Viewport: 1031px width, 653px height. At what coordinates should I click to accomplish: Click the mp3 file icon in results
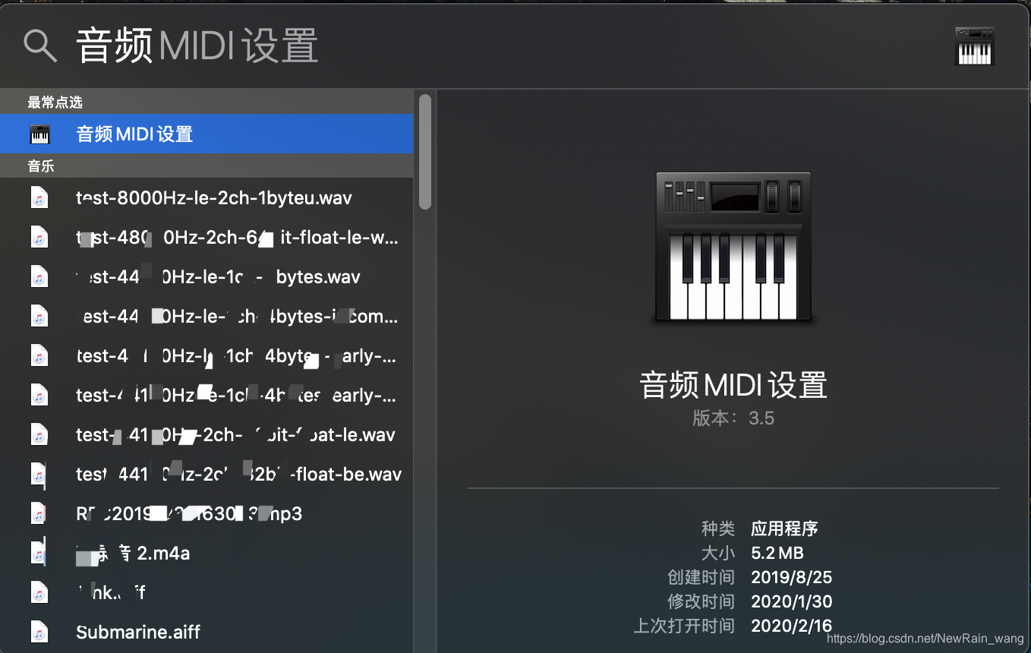pyautogui.click(x=39, y=513)
